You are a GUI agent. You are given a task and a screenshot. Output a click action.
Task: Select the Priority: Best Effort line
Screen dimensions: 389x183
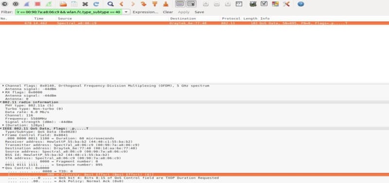(x=194, y=175)
